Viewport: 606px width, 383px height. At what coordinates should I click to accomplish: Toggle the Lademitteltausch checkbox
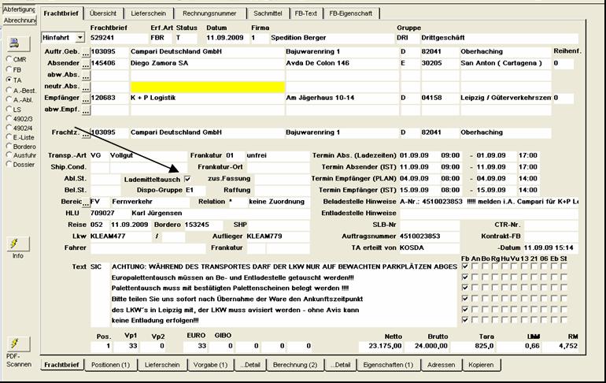coord(187,179)
